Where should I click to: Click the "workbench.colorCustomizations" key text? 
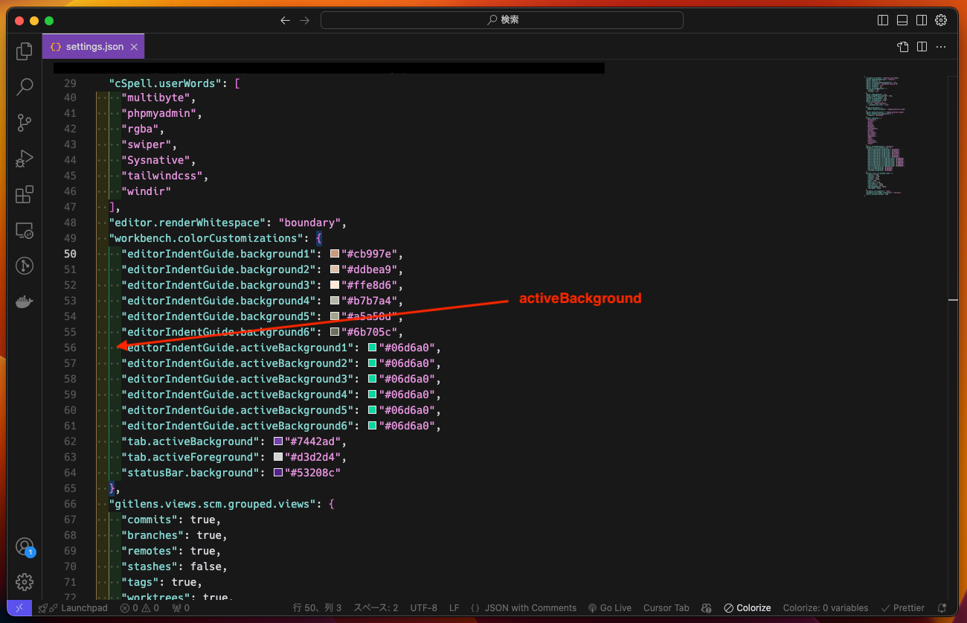(206, 238)
